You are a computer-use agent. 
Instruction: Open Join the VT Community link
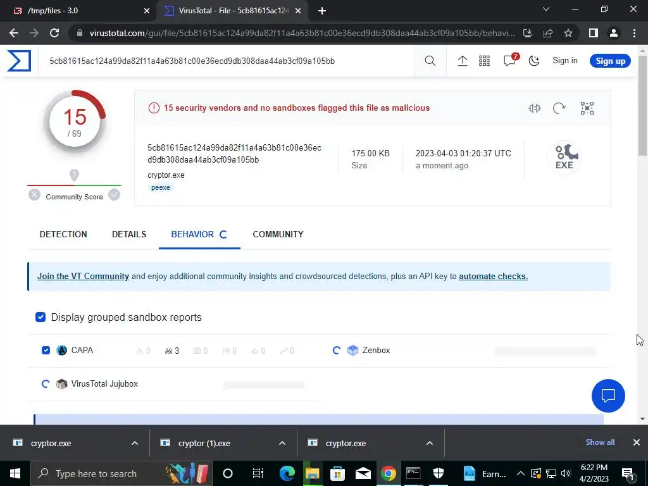[83, 276]
